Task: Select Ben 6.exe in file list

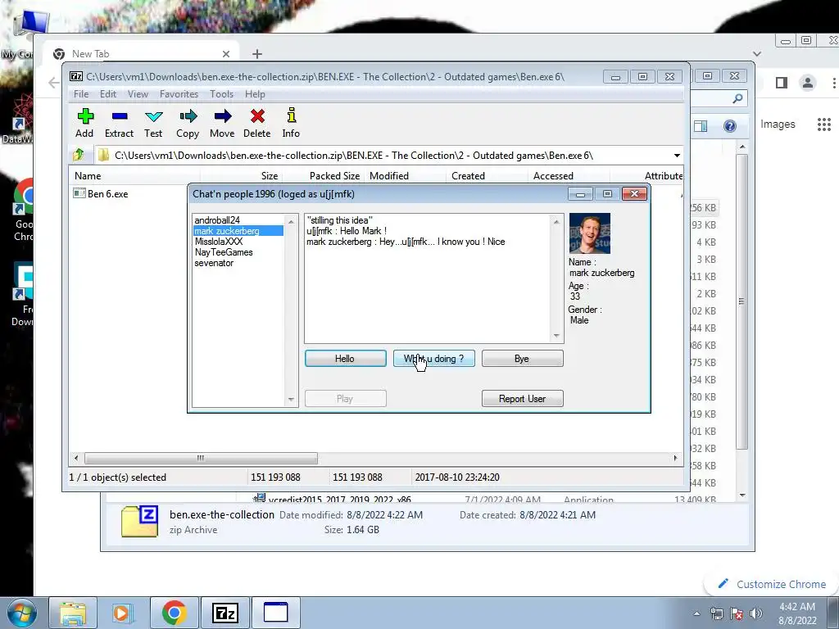Action: pos(107,194)
